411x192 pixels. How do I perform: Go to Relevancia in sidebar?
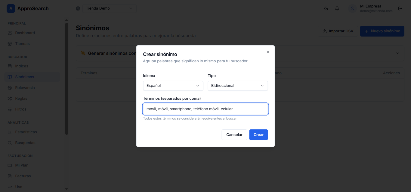32,88
